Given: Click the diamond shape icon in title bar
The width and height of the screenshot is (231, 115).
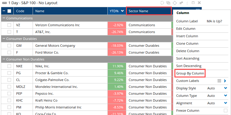Looking at the screenshot, I should coord(174,3).
